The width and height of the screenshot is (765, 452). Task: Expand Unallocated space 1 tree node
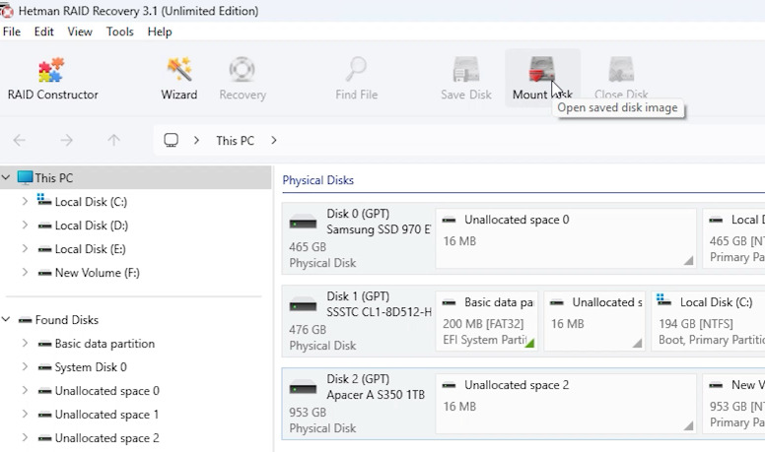point(25,414)
